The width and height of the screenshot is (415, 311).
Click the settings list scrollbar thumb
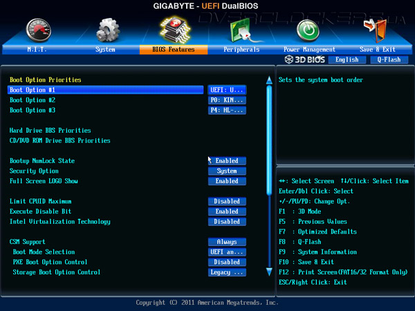(x=269, y=140)
